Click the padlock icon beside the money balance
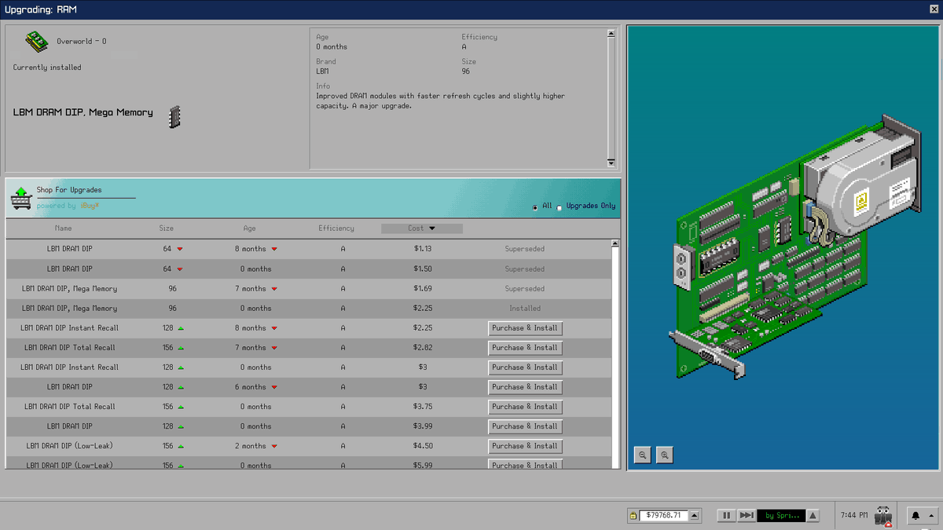This screenshot has width=943, height=530. (633, 516)
